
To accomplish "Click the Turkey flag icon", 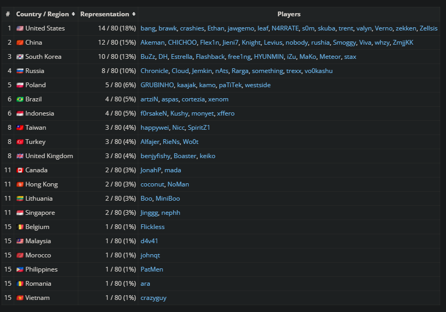I will [x=20, y=142].
